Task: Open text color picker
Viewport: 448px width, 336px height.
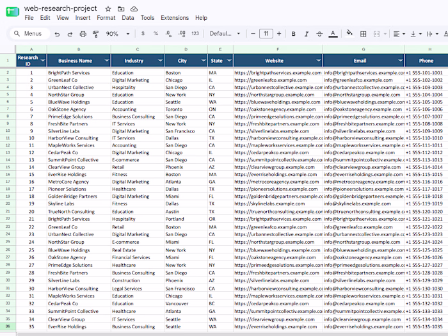Action: [x=333, y=34]
